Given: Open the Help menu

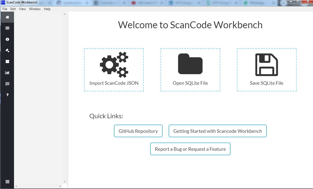Looking at the screenshot, I should pyautogui.click(x=47, y=9).
